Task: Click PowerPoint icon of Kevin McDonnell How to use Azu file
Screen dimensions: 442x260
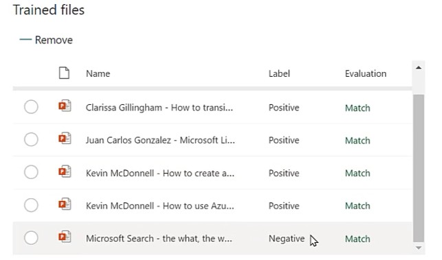Action: pos(65,204)
